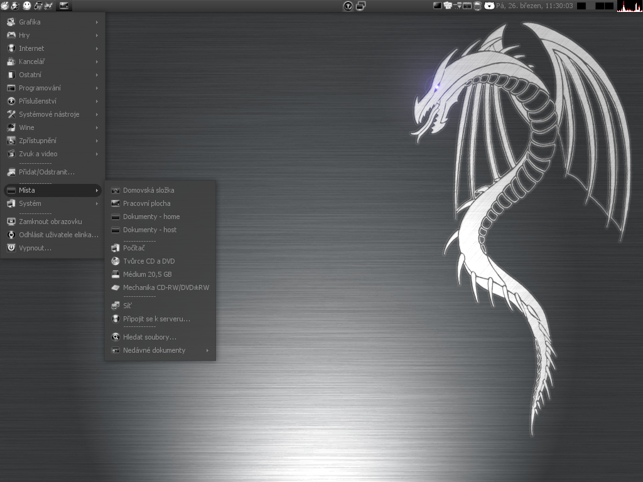Expand the Nedávné dokumenty submenu arrow
643x482 pixels.
click(x=207, y=350)
